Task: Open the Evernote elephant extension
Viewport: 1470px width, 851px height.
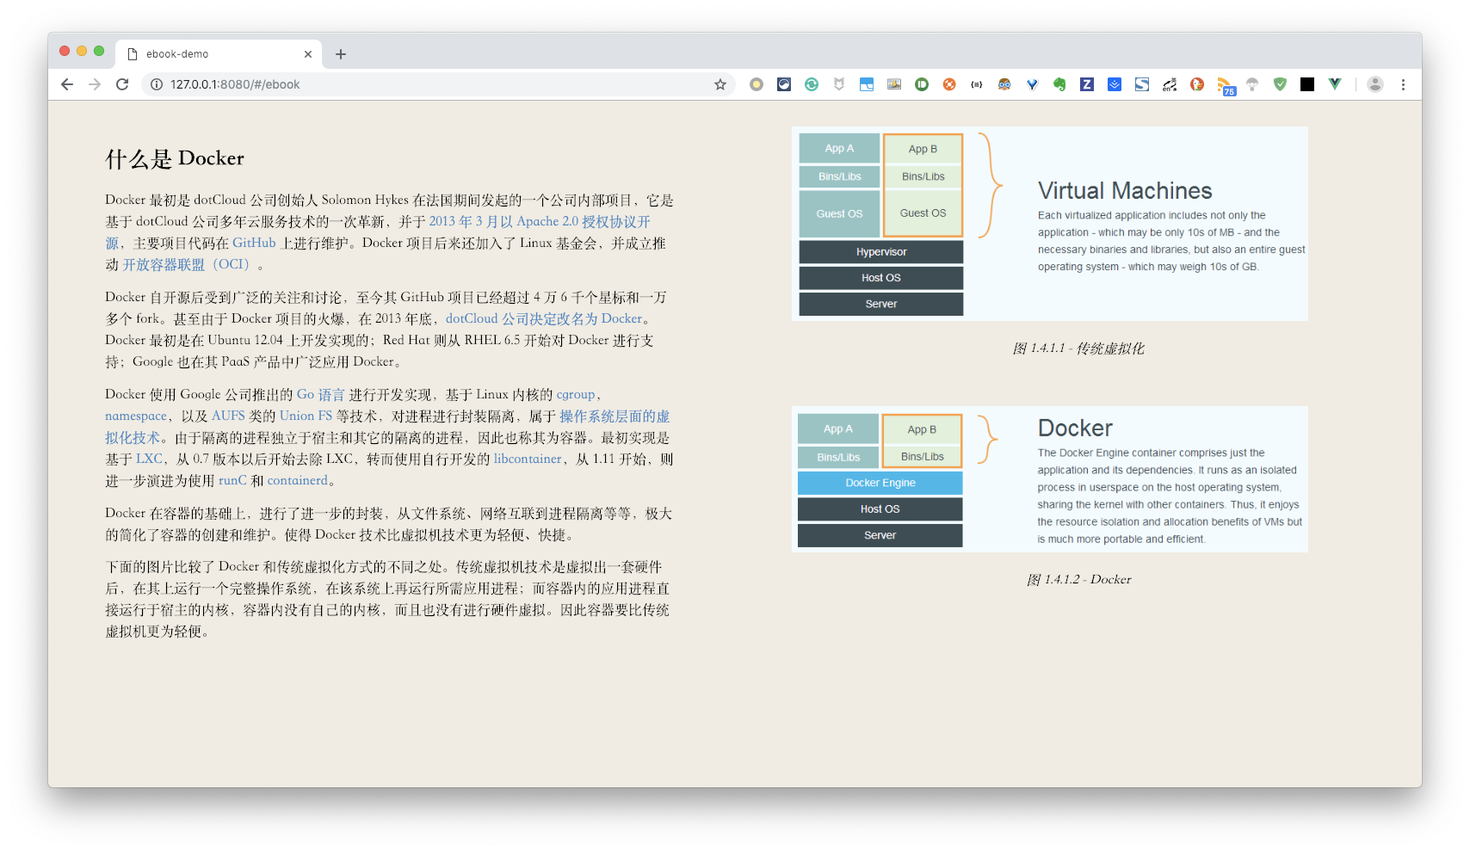Action: [1059, 84]
